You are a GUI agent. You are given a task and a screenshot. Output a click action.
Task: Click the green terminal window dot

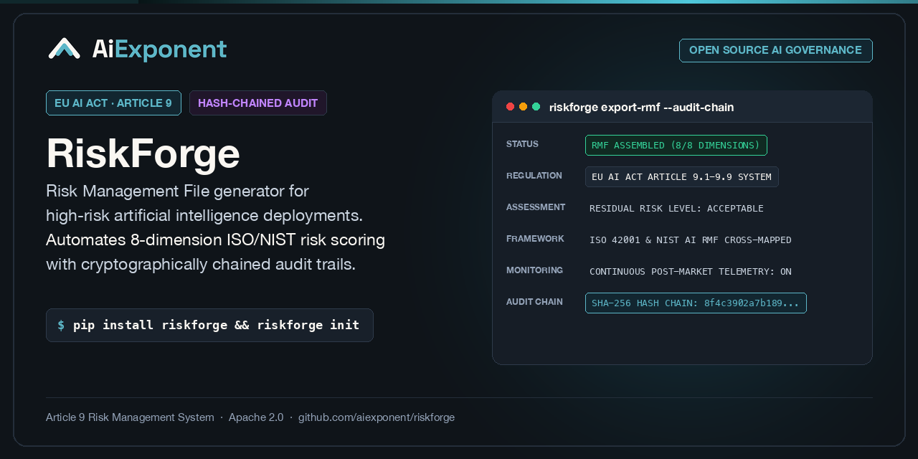pos(536,107)
